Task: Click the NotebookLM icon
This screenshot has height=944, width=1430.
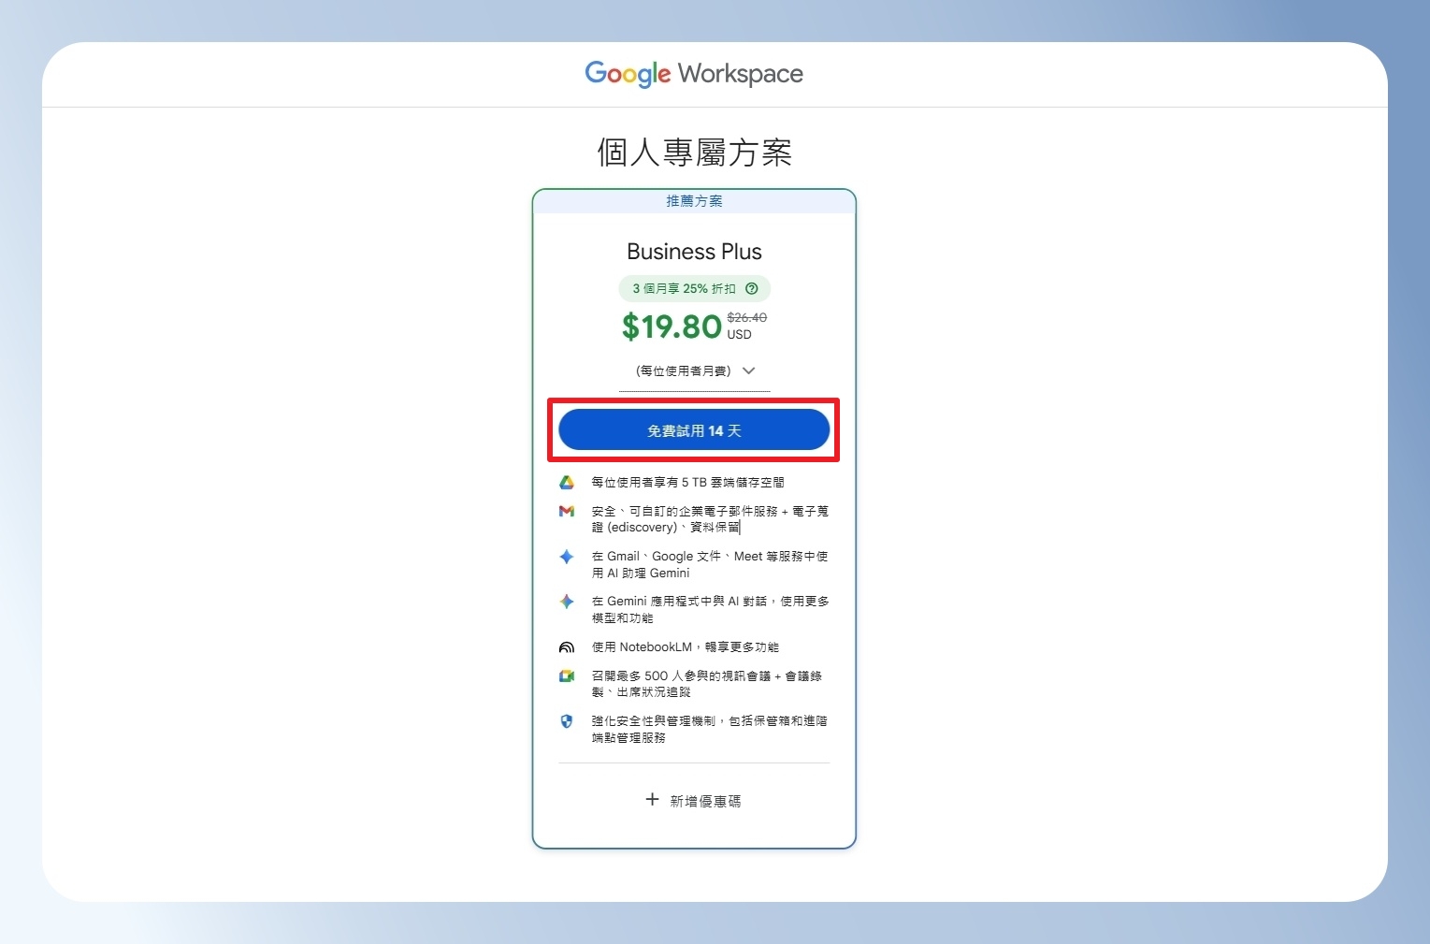Action: click(567, 647)
